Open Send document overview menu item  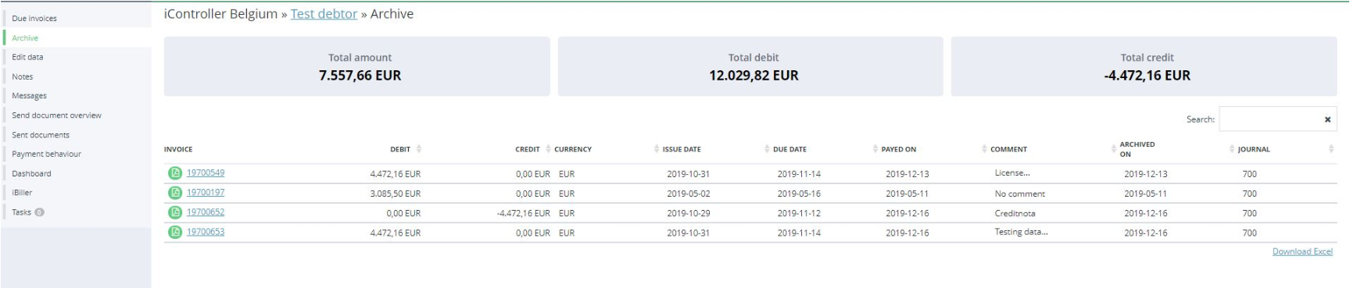coord(56,115)
